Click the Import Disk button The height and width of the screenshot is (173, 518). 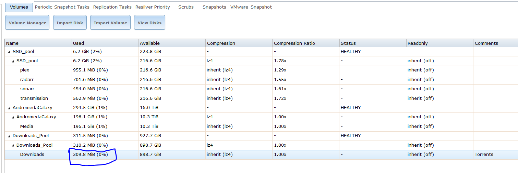coord(70,23)
